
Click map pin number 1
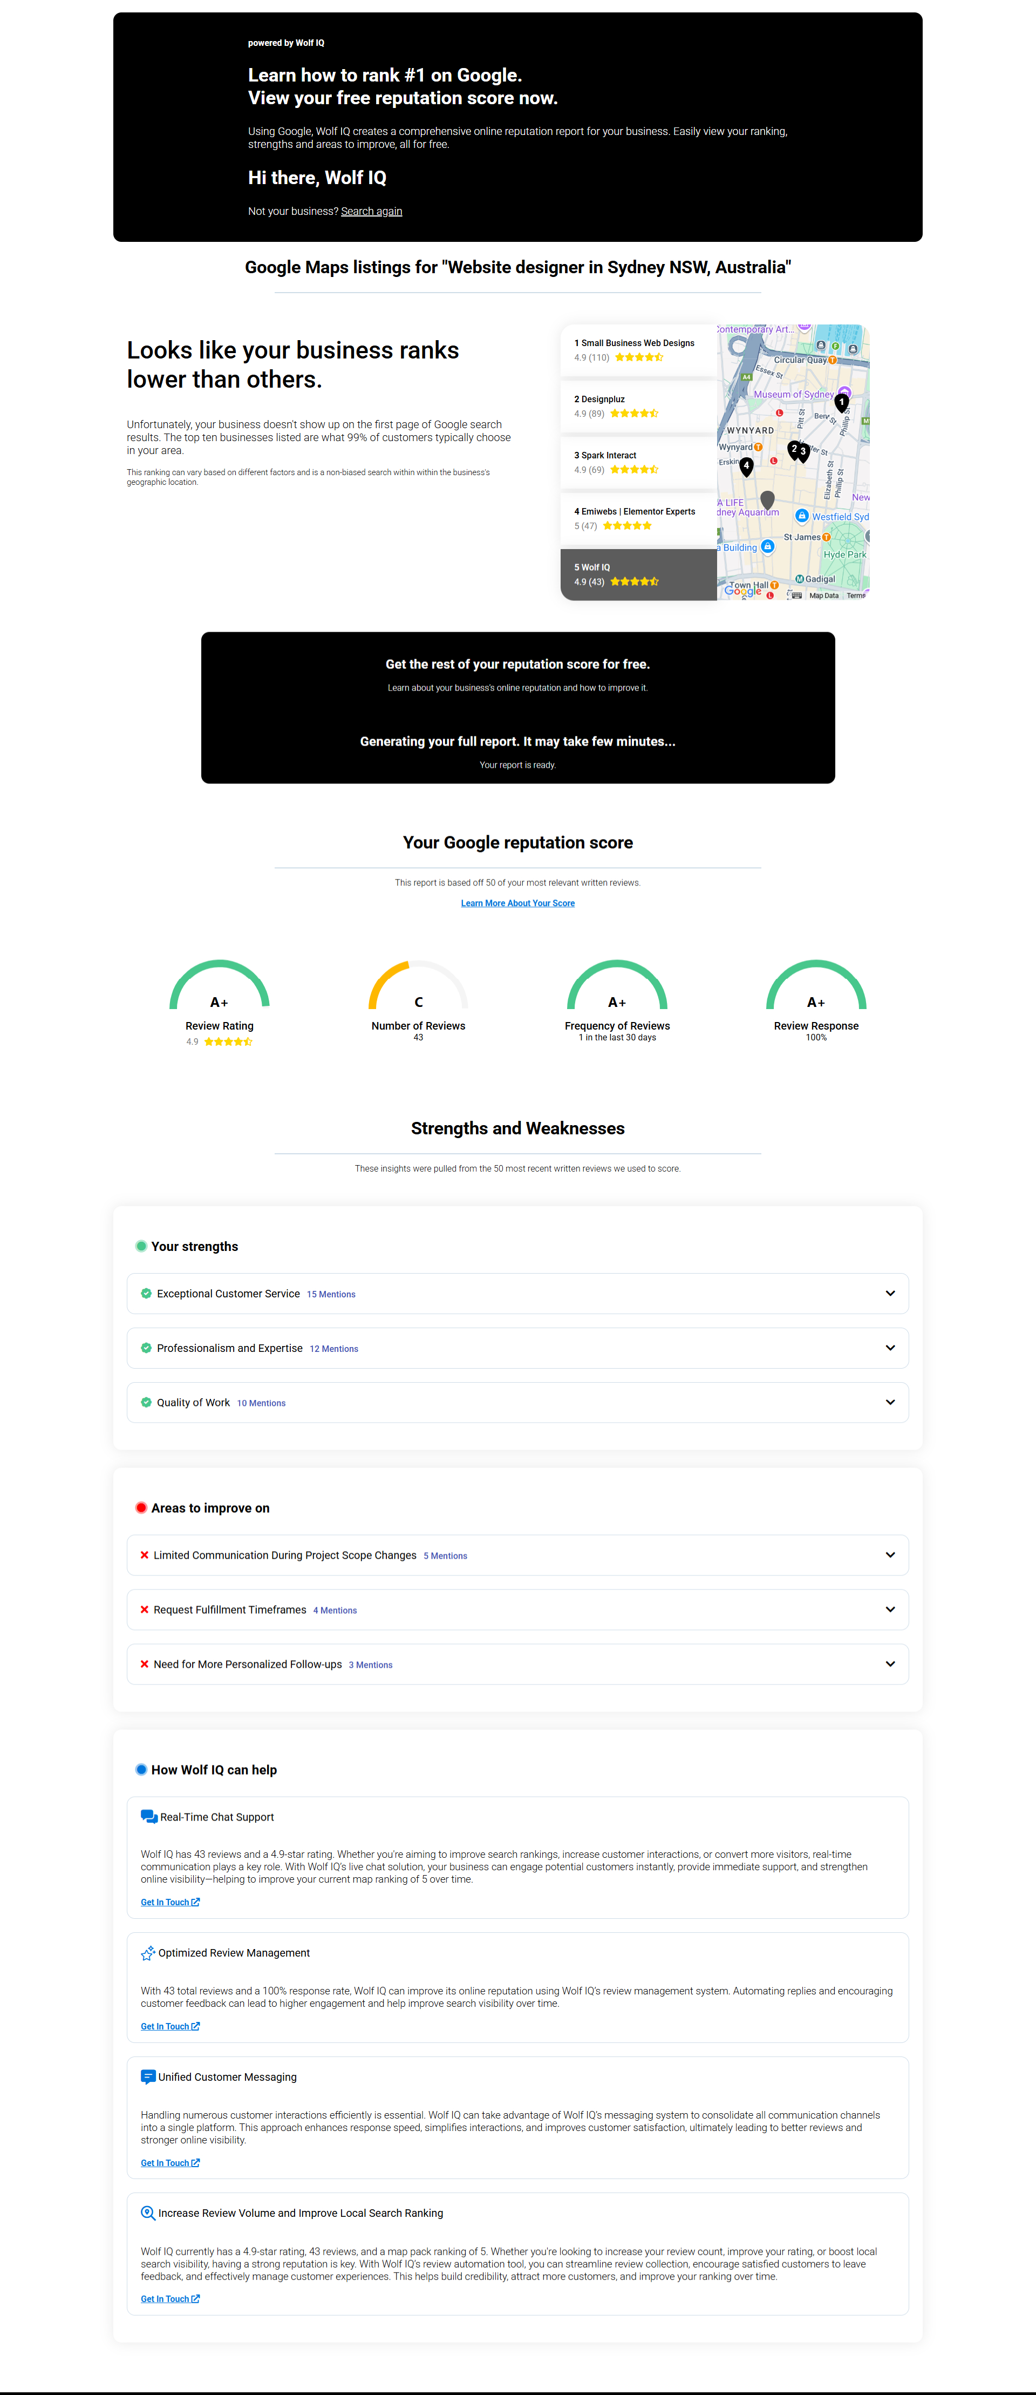point(841,403)
